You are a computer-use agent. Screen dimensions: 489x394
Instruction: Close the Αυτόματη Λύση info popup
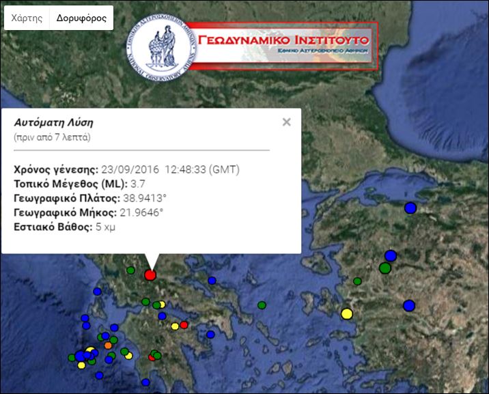pos(287,122)
